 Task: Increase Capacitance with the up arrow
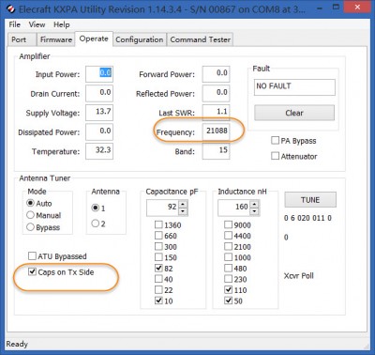click(183, 204)
